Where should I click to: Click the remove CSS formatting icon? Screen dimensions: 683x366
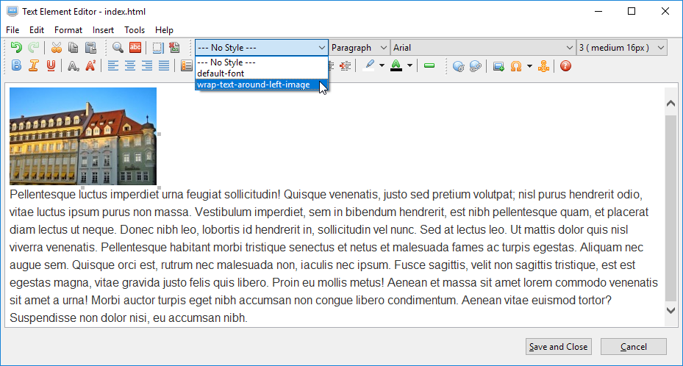(x=175, y=48)
